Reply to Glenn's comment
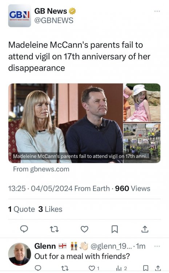This screenshot has height=273, width=169. (38, 268)
